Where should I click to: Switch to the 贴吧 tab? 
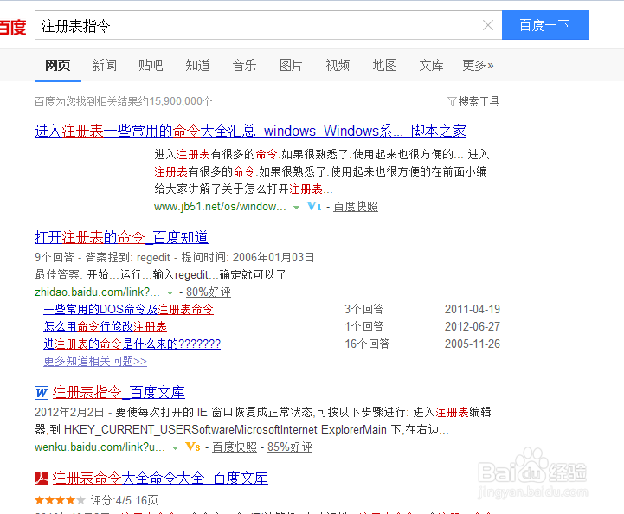(x=151, y=65)
